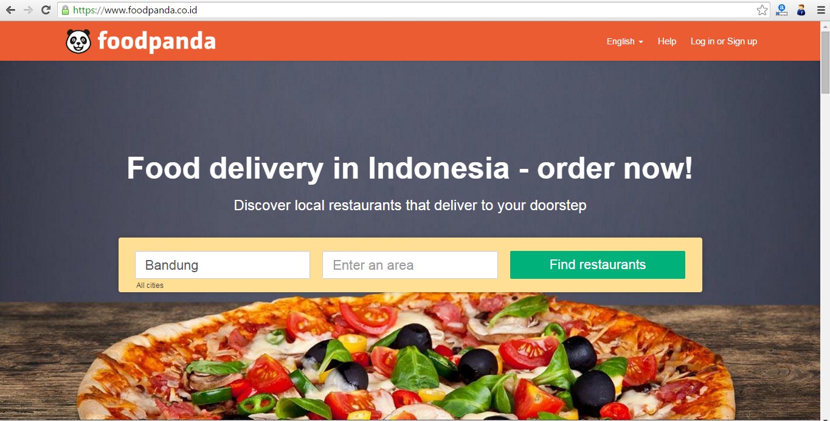830x421 pixels.
Task: Bookmark this page with the star icon
Action: (x=762, y=10)
